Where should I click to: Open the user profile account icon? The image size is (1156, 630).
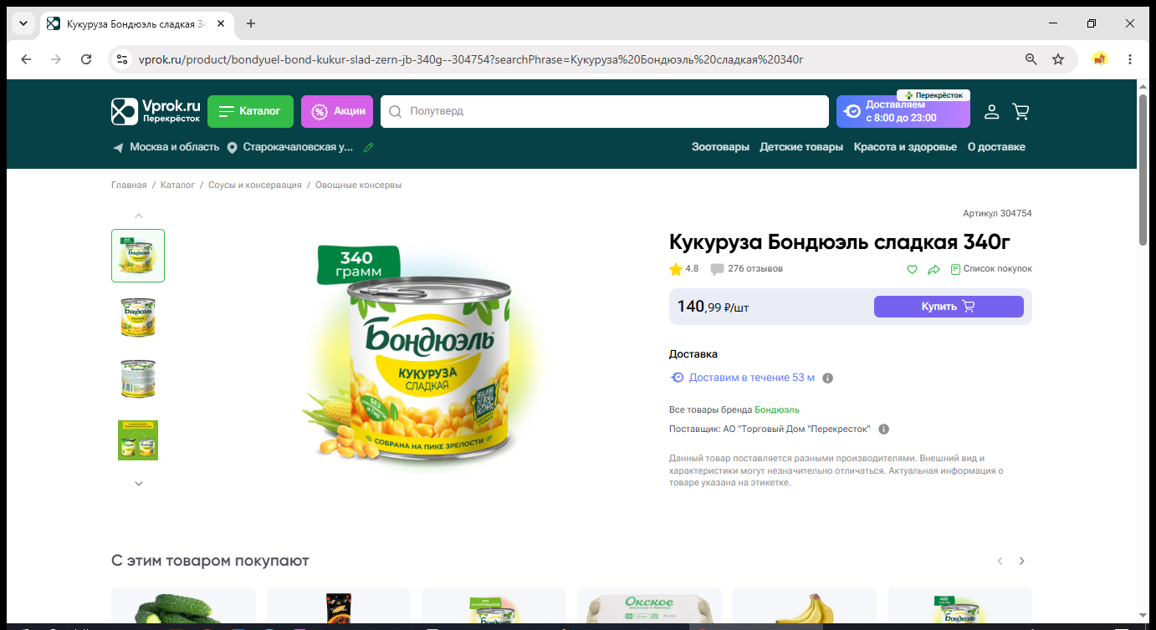click(991, 111)
